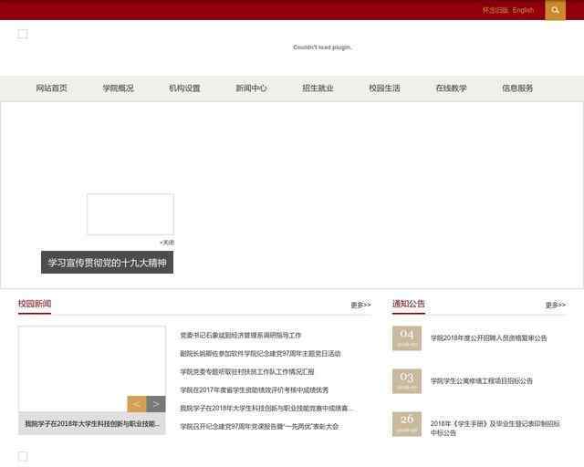This screenshot has width=584, height=467.
Task: Open notice 学院学生公寓修缮工程项目招标公告
Action: point(482,381)
